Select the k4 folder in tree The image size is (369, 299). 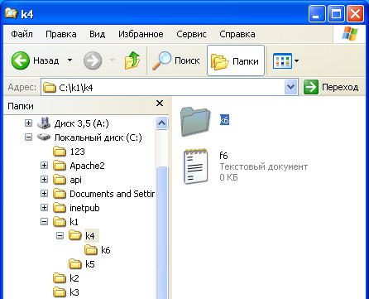(90, 236)
